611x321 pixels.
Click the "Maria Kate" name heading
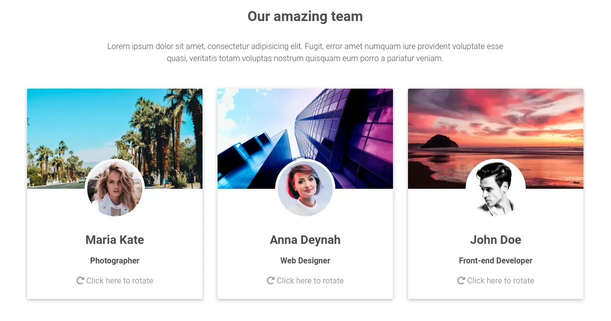tap(115, 240)
